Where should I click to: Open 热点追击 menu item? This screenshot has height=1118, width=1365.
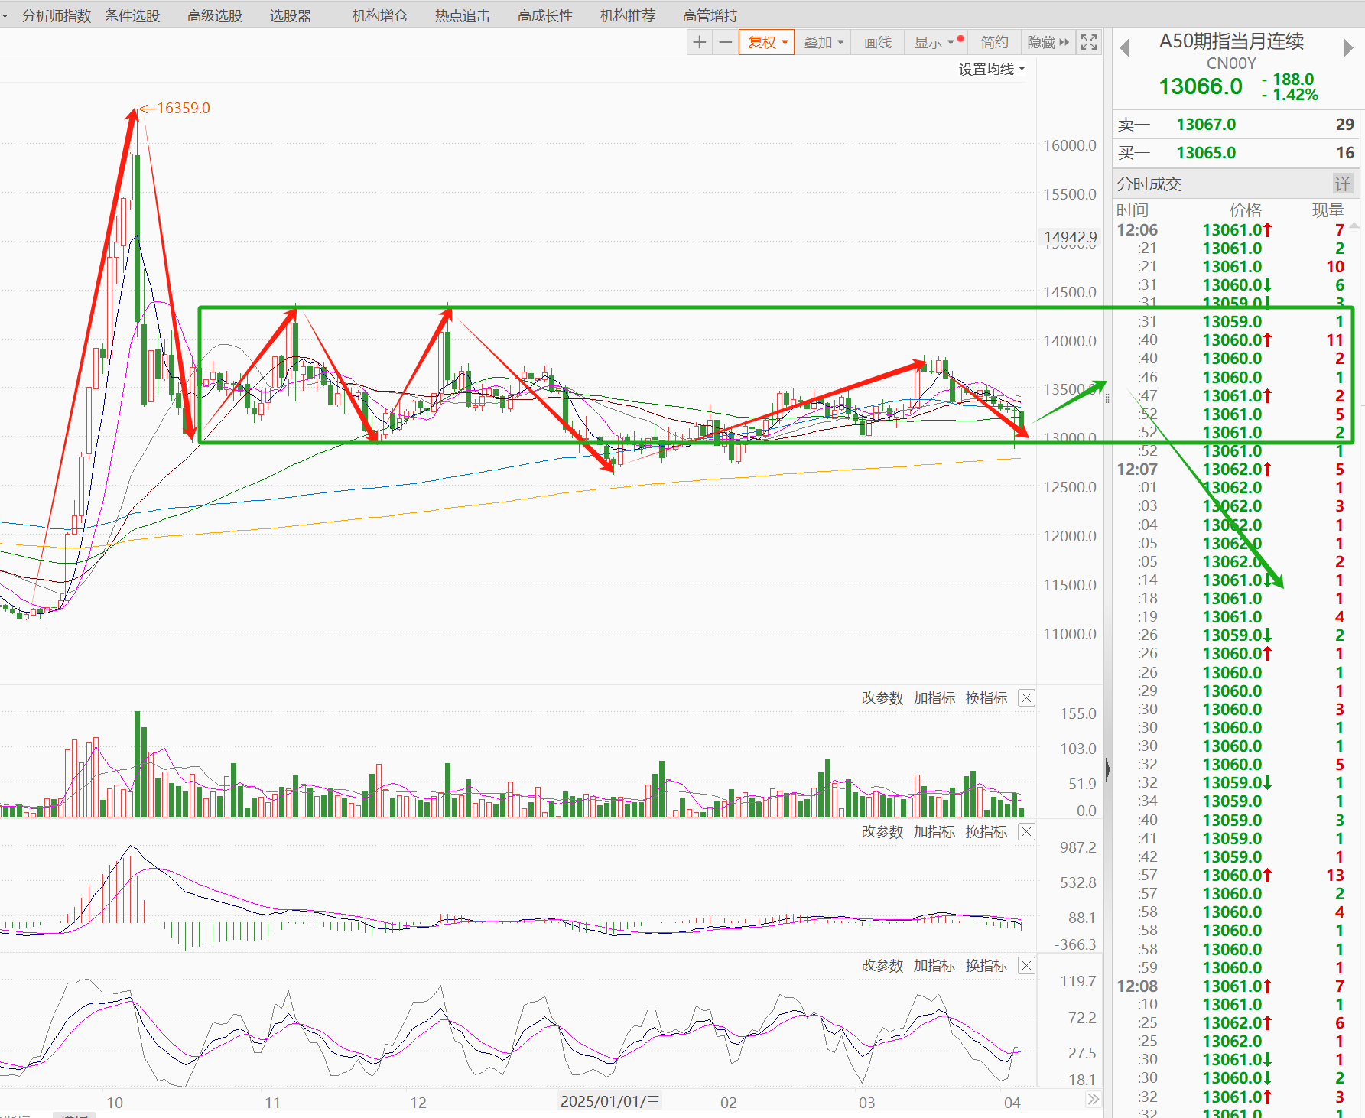click(463, 16)
